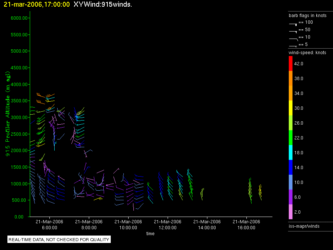Click the 16:00:00 time axis label

pos(246,227)
